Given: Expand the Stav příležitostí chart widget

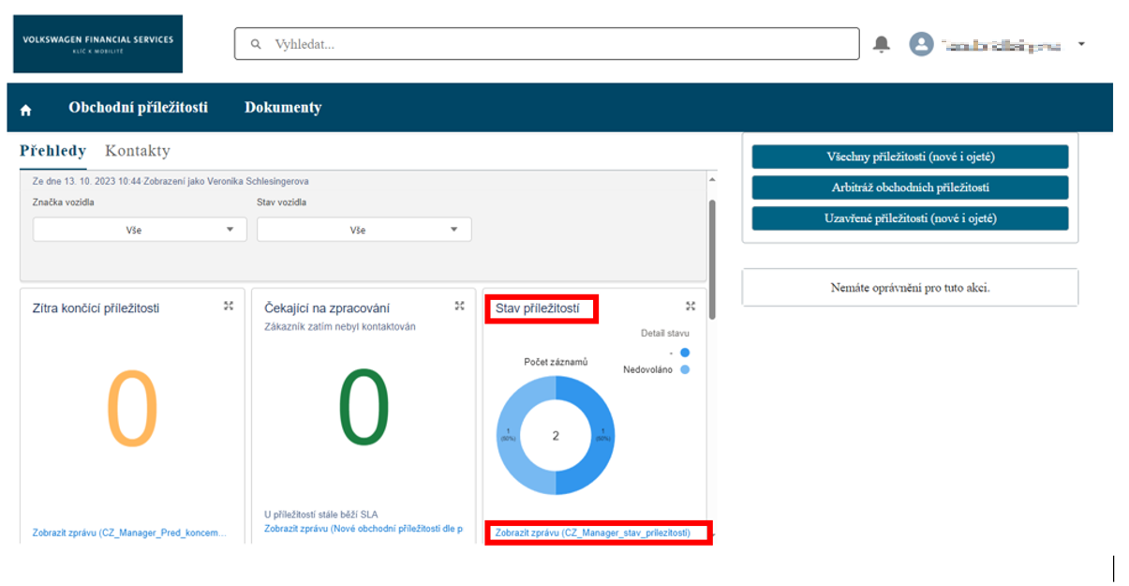Looking at the screenshot, I should (691, 306).
